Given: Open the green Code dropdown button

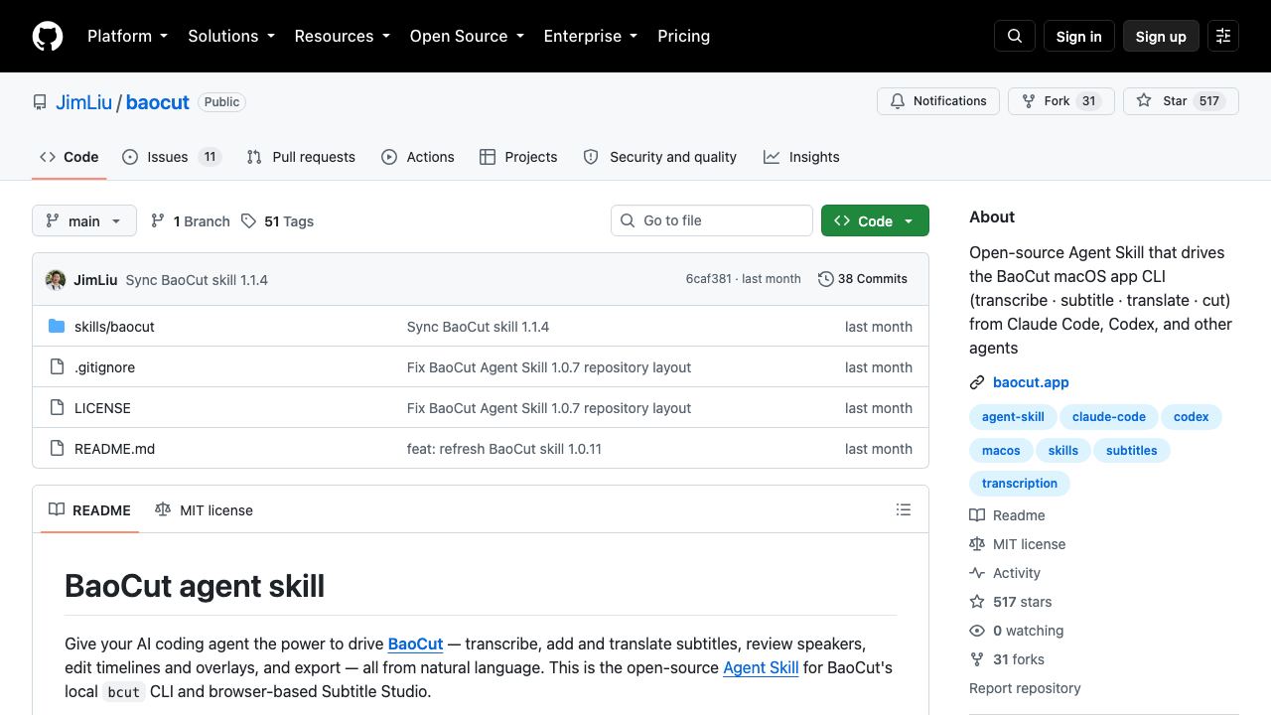Looking at the screenshot, I should (875, 220).
